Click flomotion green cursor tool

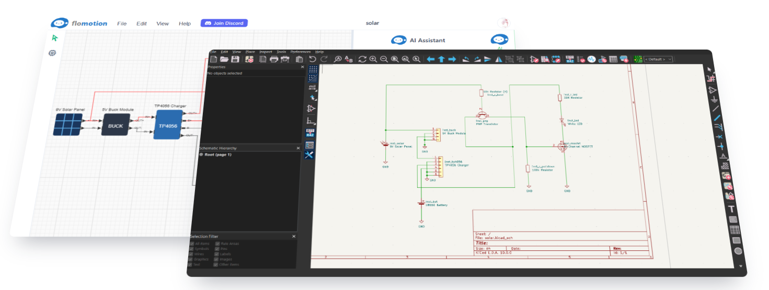point(54,38)
